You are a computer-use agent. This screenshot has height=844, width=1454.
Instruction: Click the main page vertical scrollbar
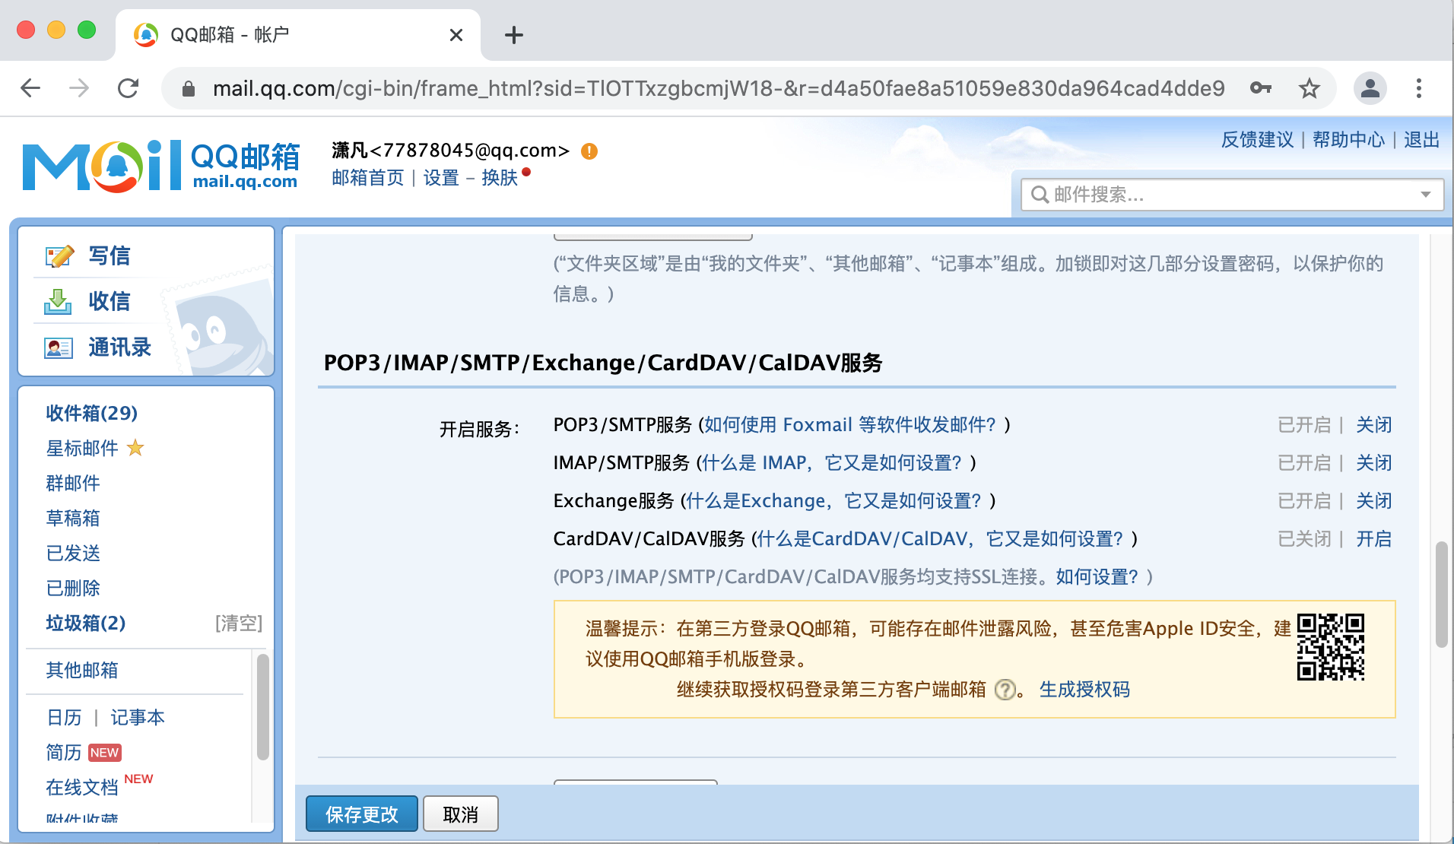1441,593
